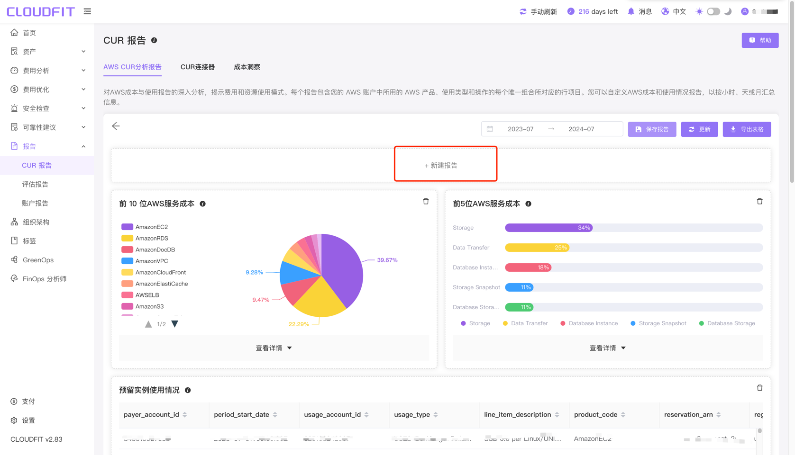
Task: Click the back arrow icon
Action: coord(116,126)
